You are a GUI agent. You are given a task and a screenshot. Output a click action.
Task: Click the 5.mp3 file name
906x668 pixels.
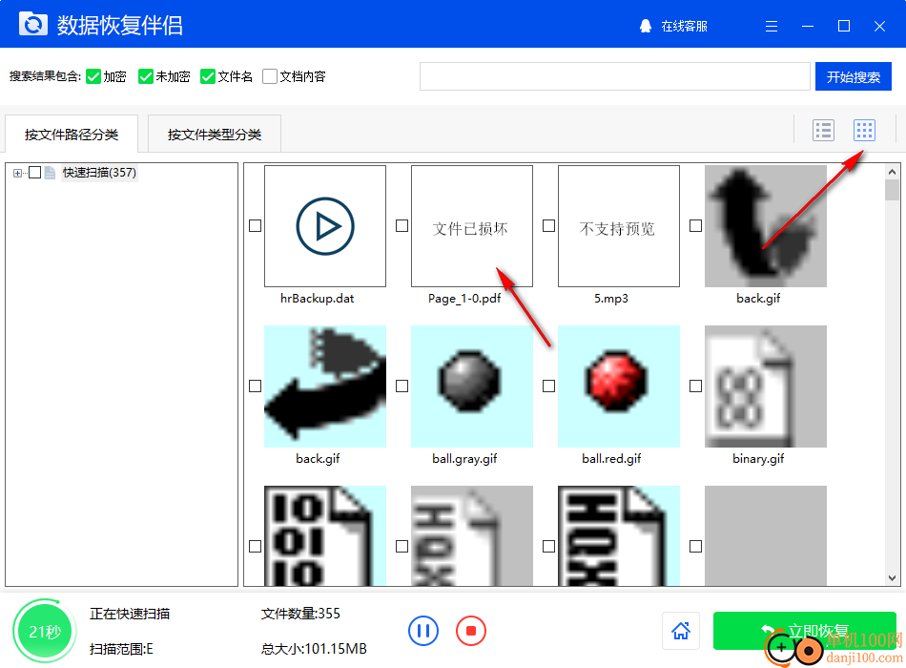tap(611, 299)
